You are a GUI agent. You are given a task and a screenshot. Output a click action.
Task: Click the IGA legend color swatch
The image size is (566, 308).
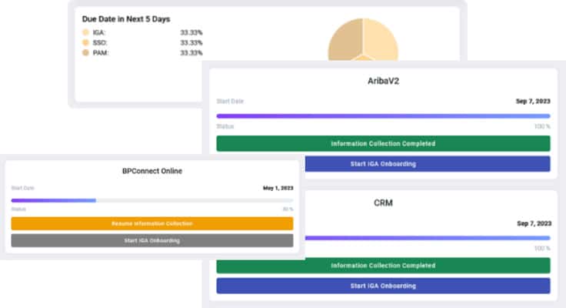click(x=85, y=32)
